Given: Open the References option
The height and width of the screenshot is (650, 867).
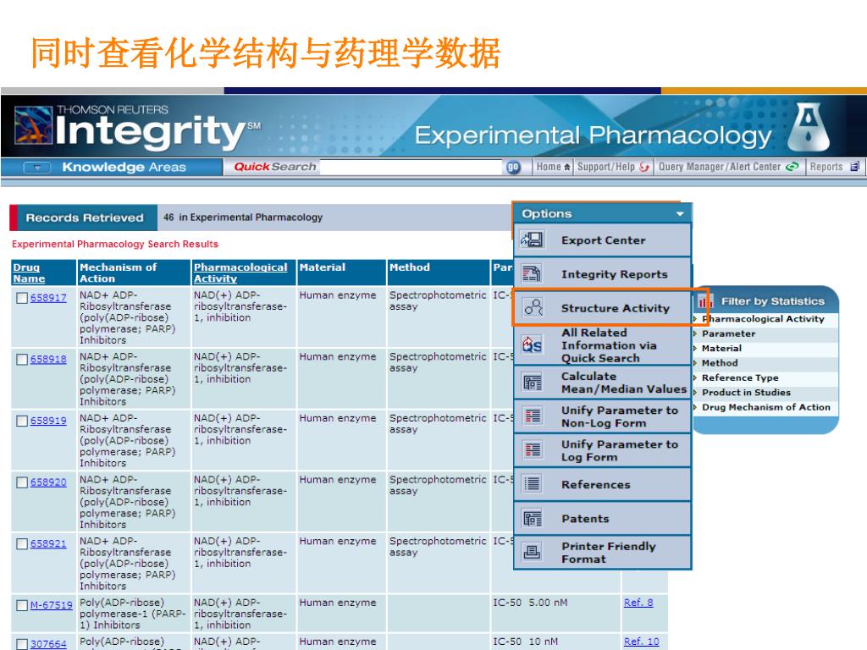Looking at the screenshot, I should pyautogui.click(x=603, y=485).
